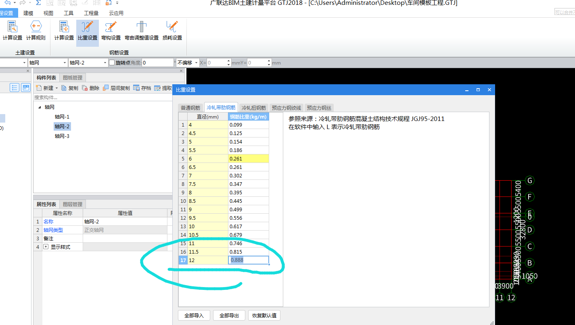The height and width of the screenshot is (325, 575).
Task: Click weight cell 0.617 for diameter 10
Action: tap(249, 226)
